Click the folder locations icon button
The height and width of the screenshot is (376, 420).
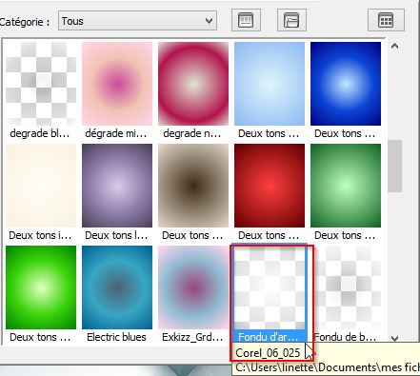pos(291,21)
